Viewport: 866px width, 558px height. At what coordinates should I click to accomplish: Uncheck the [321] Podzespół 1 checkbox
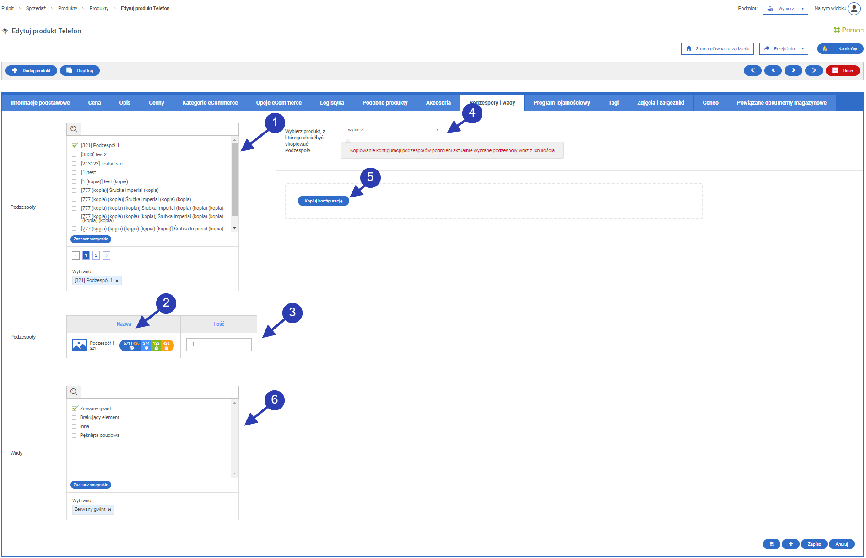click(x=75, y=145)
